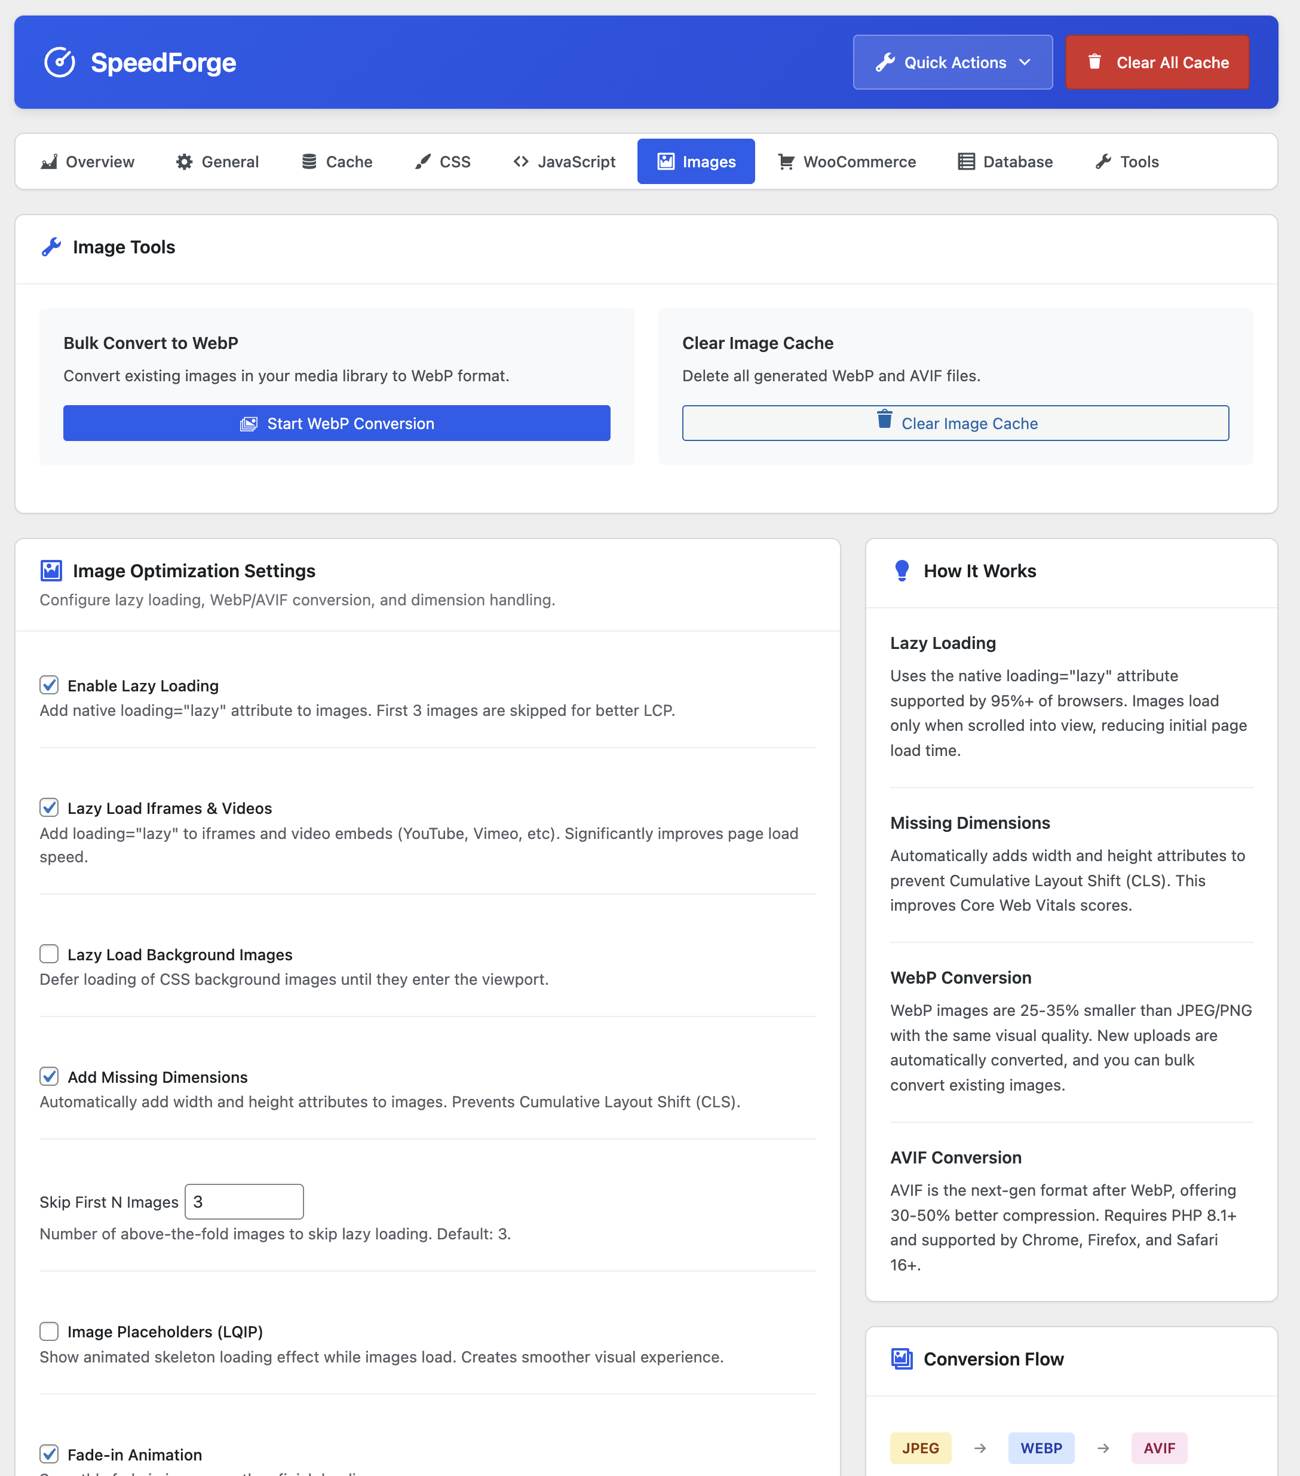Screen dimensions: 1300x1476
Task: Expand the Quick Actions dropdown chevron
Action: pyautogui.click(x=1025, y=62)
